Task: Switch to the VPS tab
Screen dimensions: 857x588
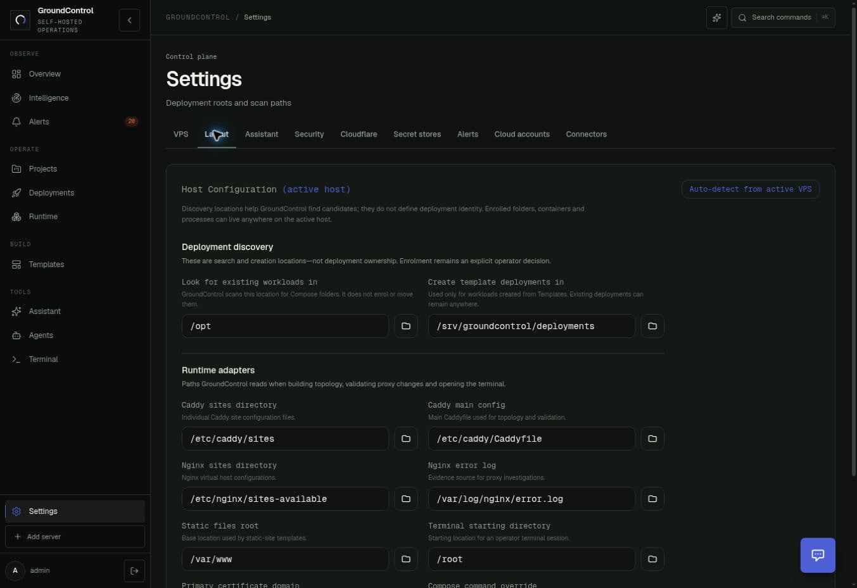Action: click(x=181, y=134)
